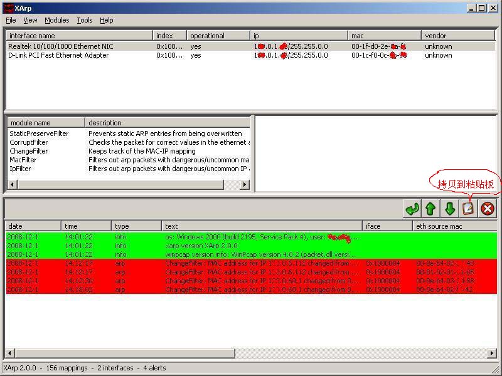Click the module list right scroll arrow
This screenshot has height=376, width=502.
pos(245,185)
